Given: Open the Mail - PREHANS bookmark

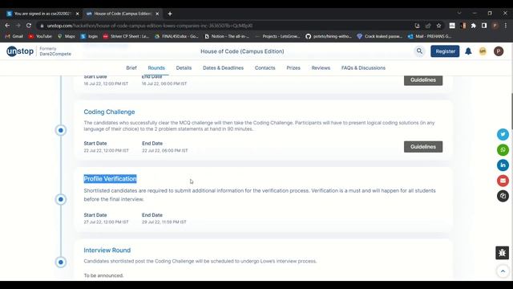Looking at the screenshot, I should coord(430,36).
